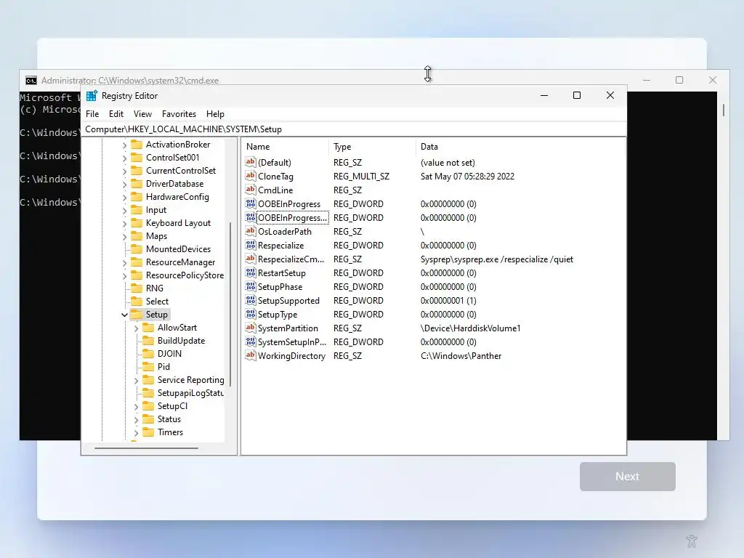Click the Select key folder icon
The width and height of the screenshot is (744, 558).
point(137,302)
